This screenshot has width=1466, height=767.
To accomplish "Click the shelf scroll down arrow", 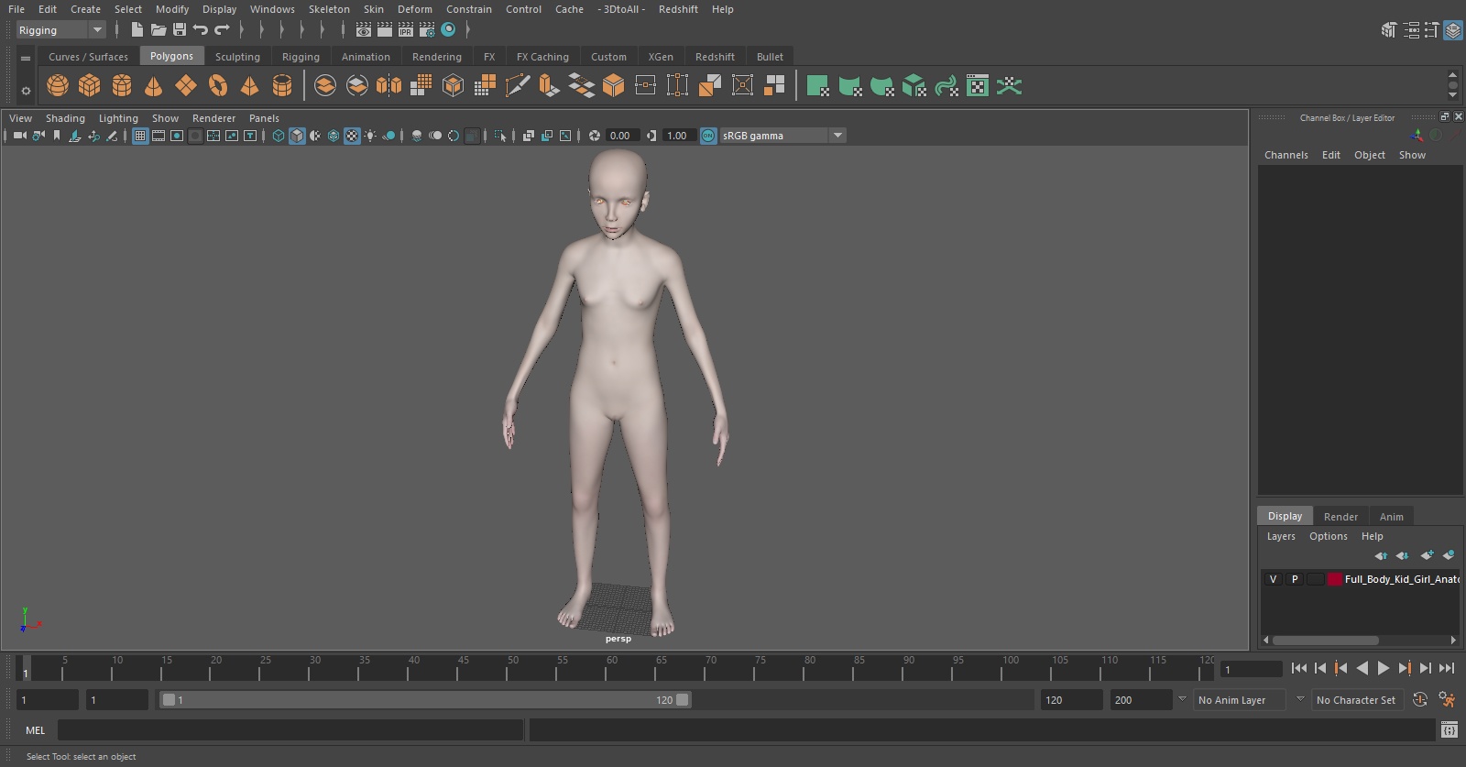I will coord(1452,95).
